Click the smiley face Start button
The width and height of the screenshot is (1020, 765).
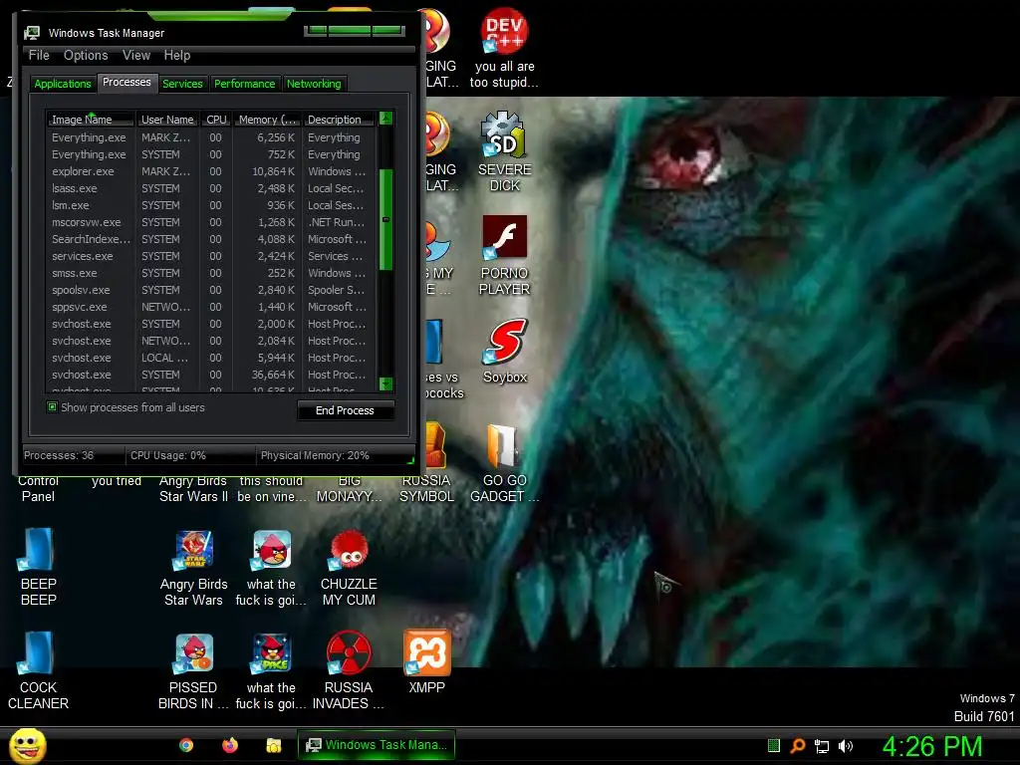27,745
